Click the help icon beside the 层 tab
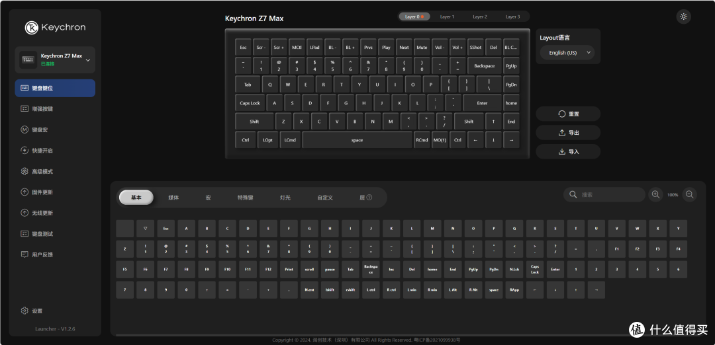 [369, 198]
